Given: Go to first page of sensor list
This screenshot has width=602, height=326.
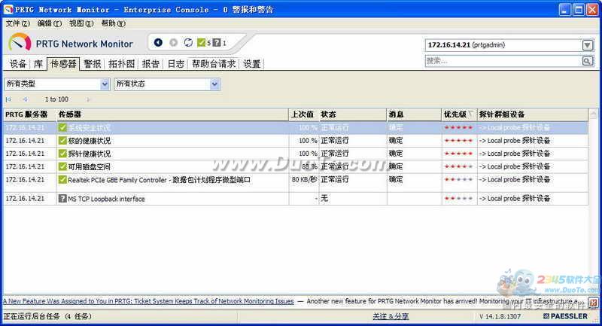Looking at the screenshot, I should click(x=8, y=99).
